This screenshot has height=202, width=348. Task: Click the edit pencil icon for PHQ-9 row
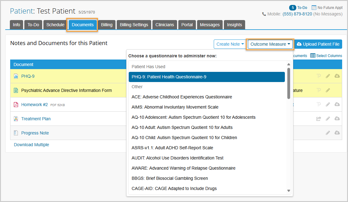coord(328,76)
